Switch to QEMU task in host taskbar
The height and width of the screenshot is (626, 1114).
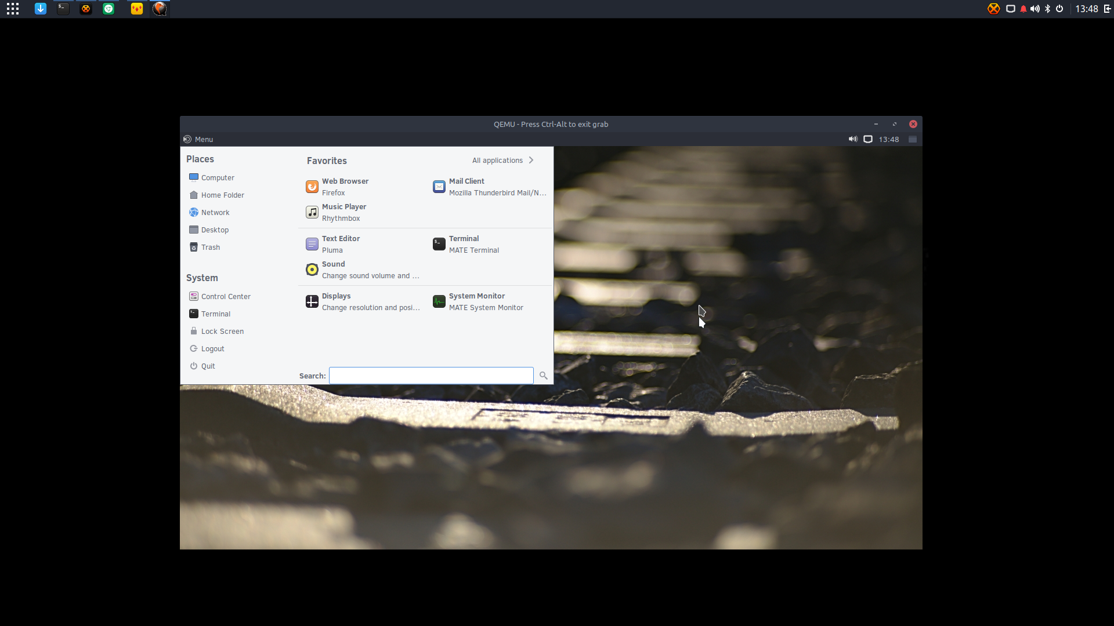tap(160, 9)
